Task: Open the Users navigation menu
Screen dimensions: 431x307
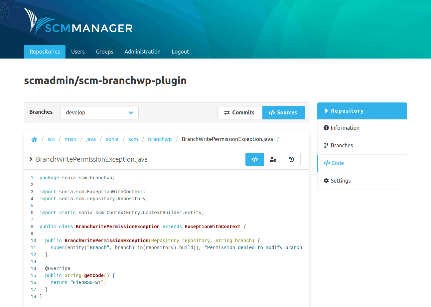Action: (x=78, y=52)
